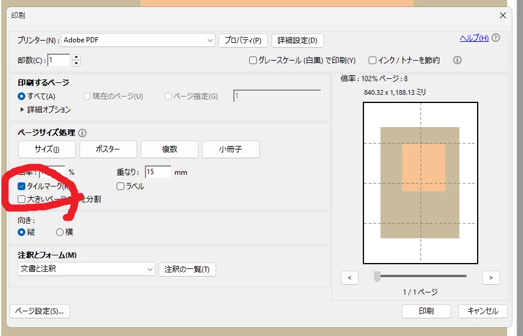Click info icon beside ページサイズ処理
The image size is (523, 336).
82,133
